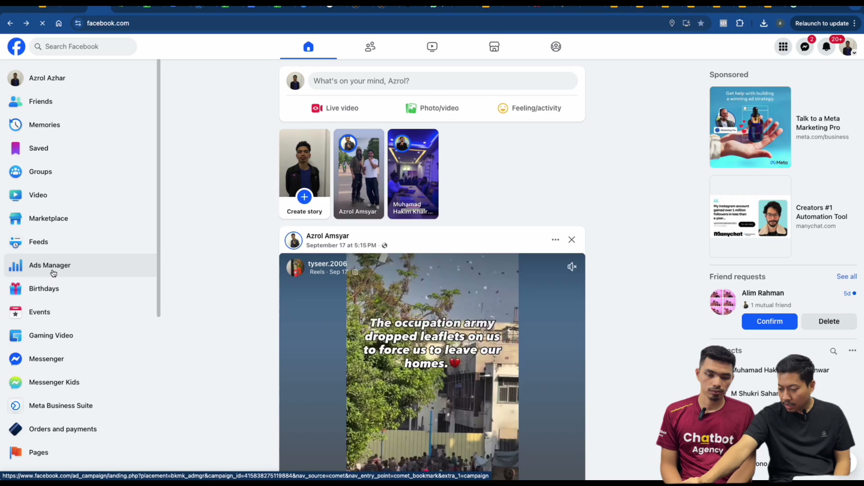Open Feeds in the left sidebar
This screenshot has width=864, height=486.
[80, 242]
